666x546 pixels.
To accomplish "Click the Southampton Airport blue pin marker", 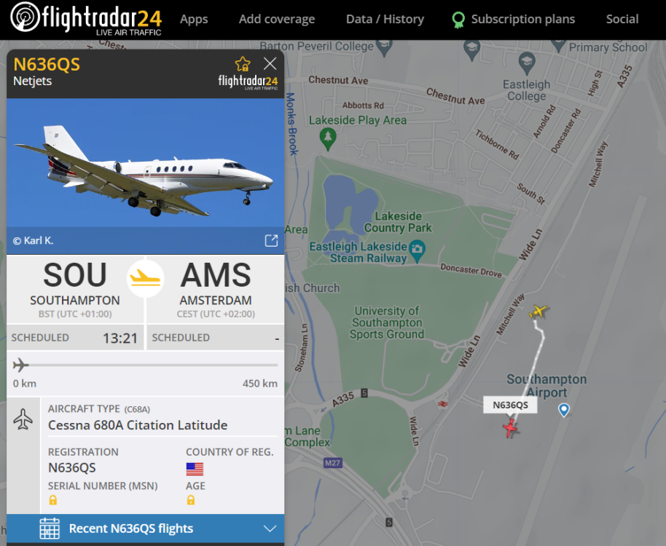I will pyautogui.click(x=564, y=410).
